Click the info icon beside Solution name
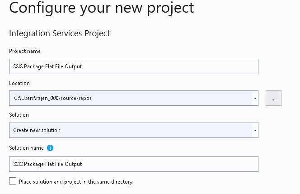300x194 pixels. click(x=50, y=148)
